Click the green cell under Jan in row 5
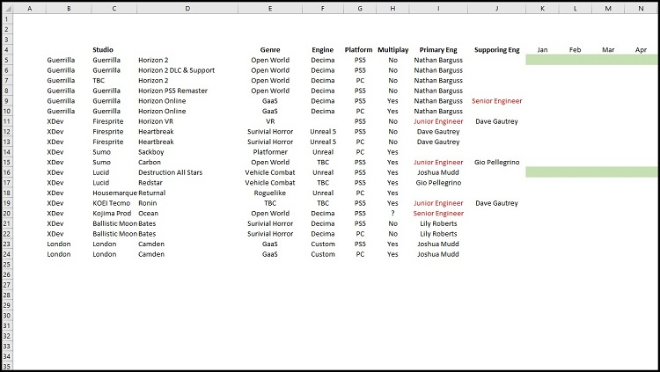Image resolution: width=660 pixels, height=372 pixels. 542,60
